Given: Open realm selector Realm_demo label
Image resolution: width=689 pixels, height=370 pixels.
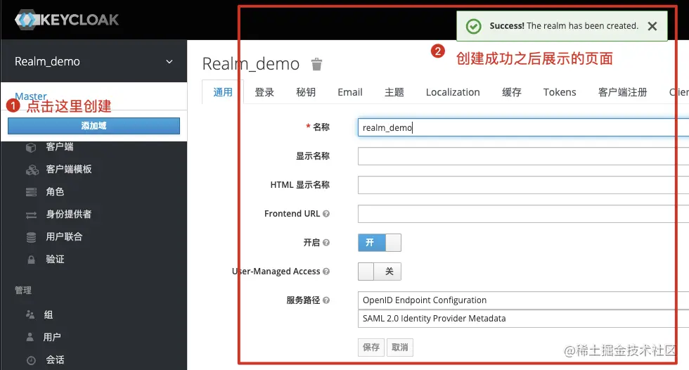Looking at the screenshot, I should click(48, 61).
